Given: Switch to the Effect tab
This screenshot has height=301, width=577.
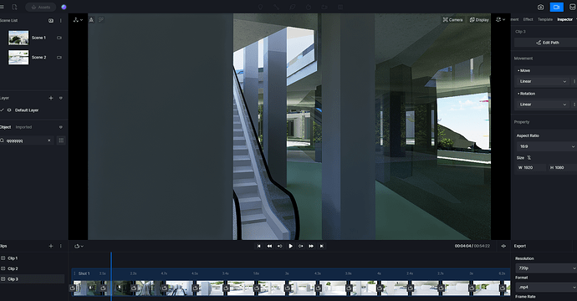Looking at the screenshot, I should tap(528, 19).
